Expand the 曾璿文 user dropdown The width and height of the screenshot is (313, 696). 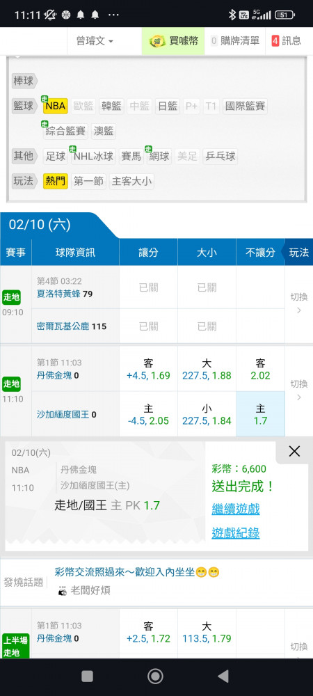pyautogui.click(x=95, y=41)
